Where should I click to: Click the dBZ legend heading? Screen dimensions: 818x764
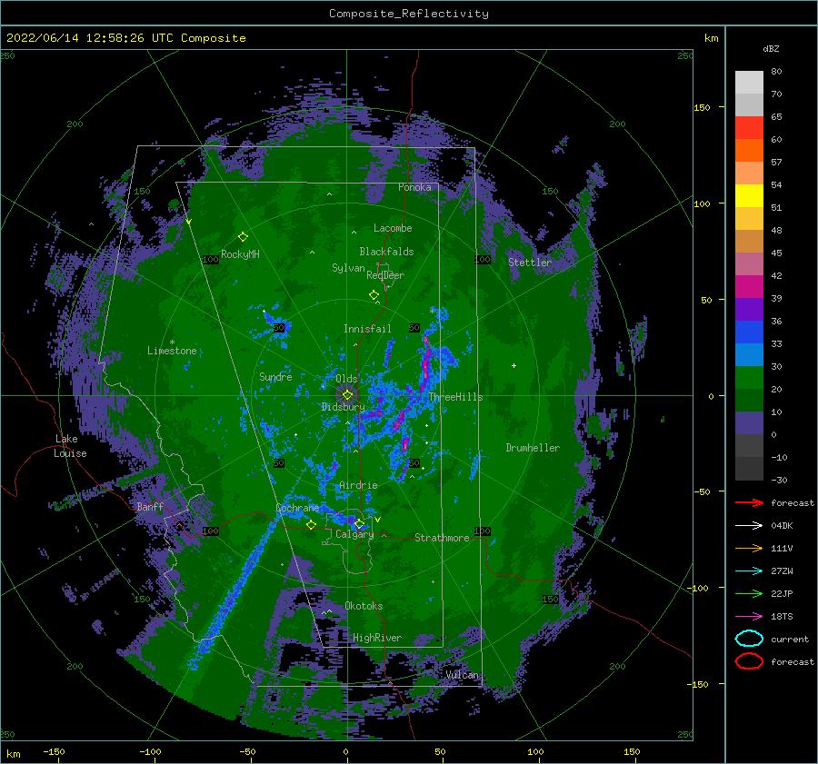[x=771, y=48]
